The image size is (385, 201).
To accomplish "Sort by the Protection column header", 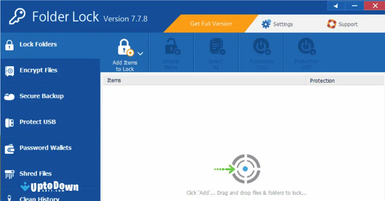I will click(x=322, y=80).
